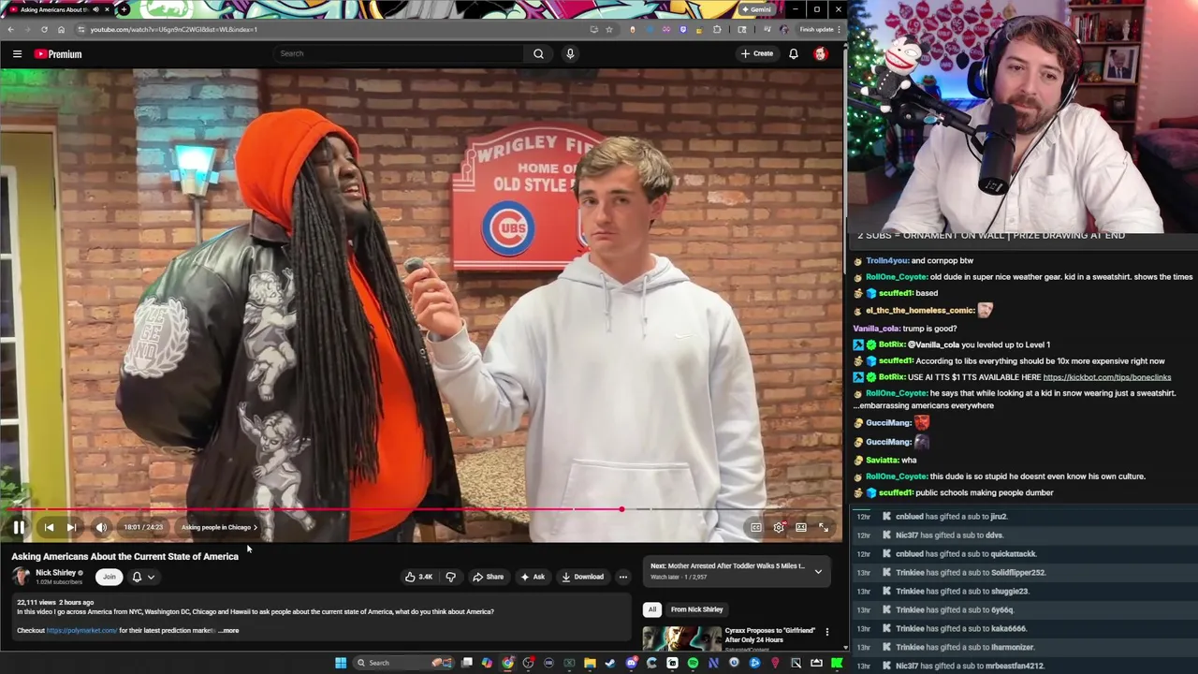The image size is (1198, 674).
Task: Skip to the previous video
Action: 49,527
